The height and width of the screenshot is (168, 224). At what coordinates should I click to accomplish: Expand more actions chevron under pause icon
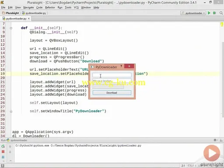pos(3,161)
